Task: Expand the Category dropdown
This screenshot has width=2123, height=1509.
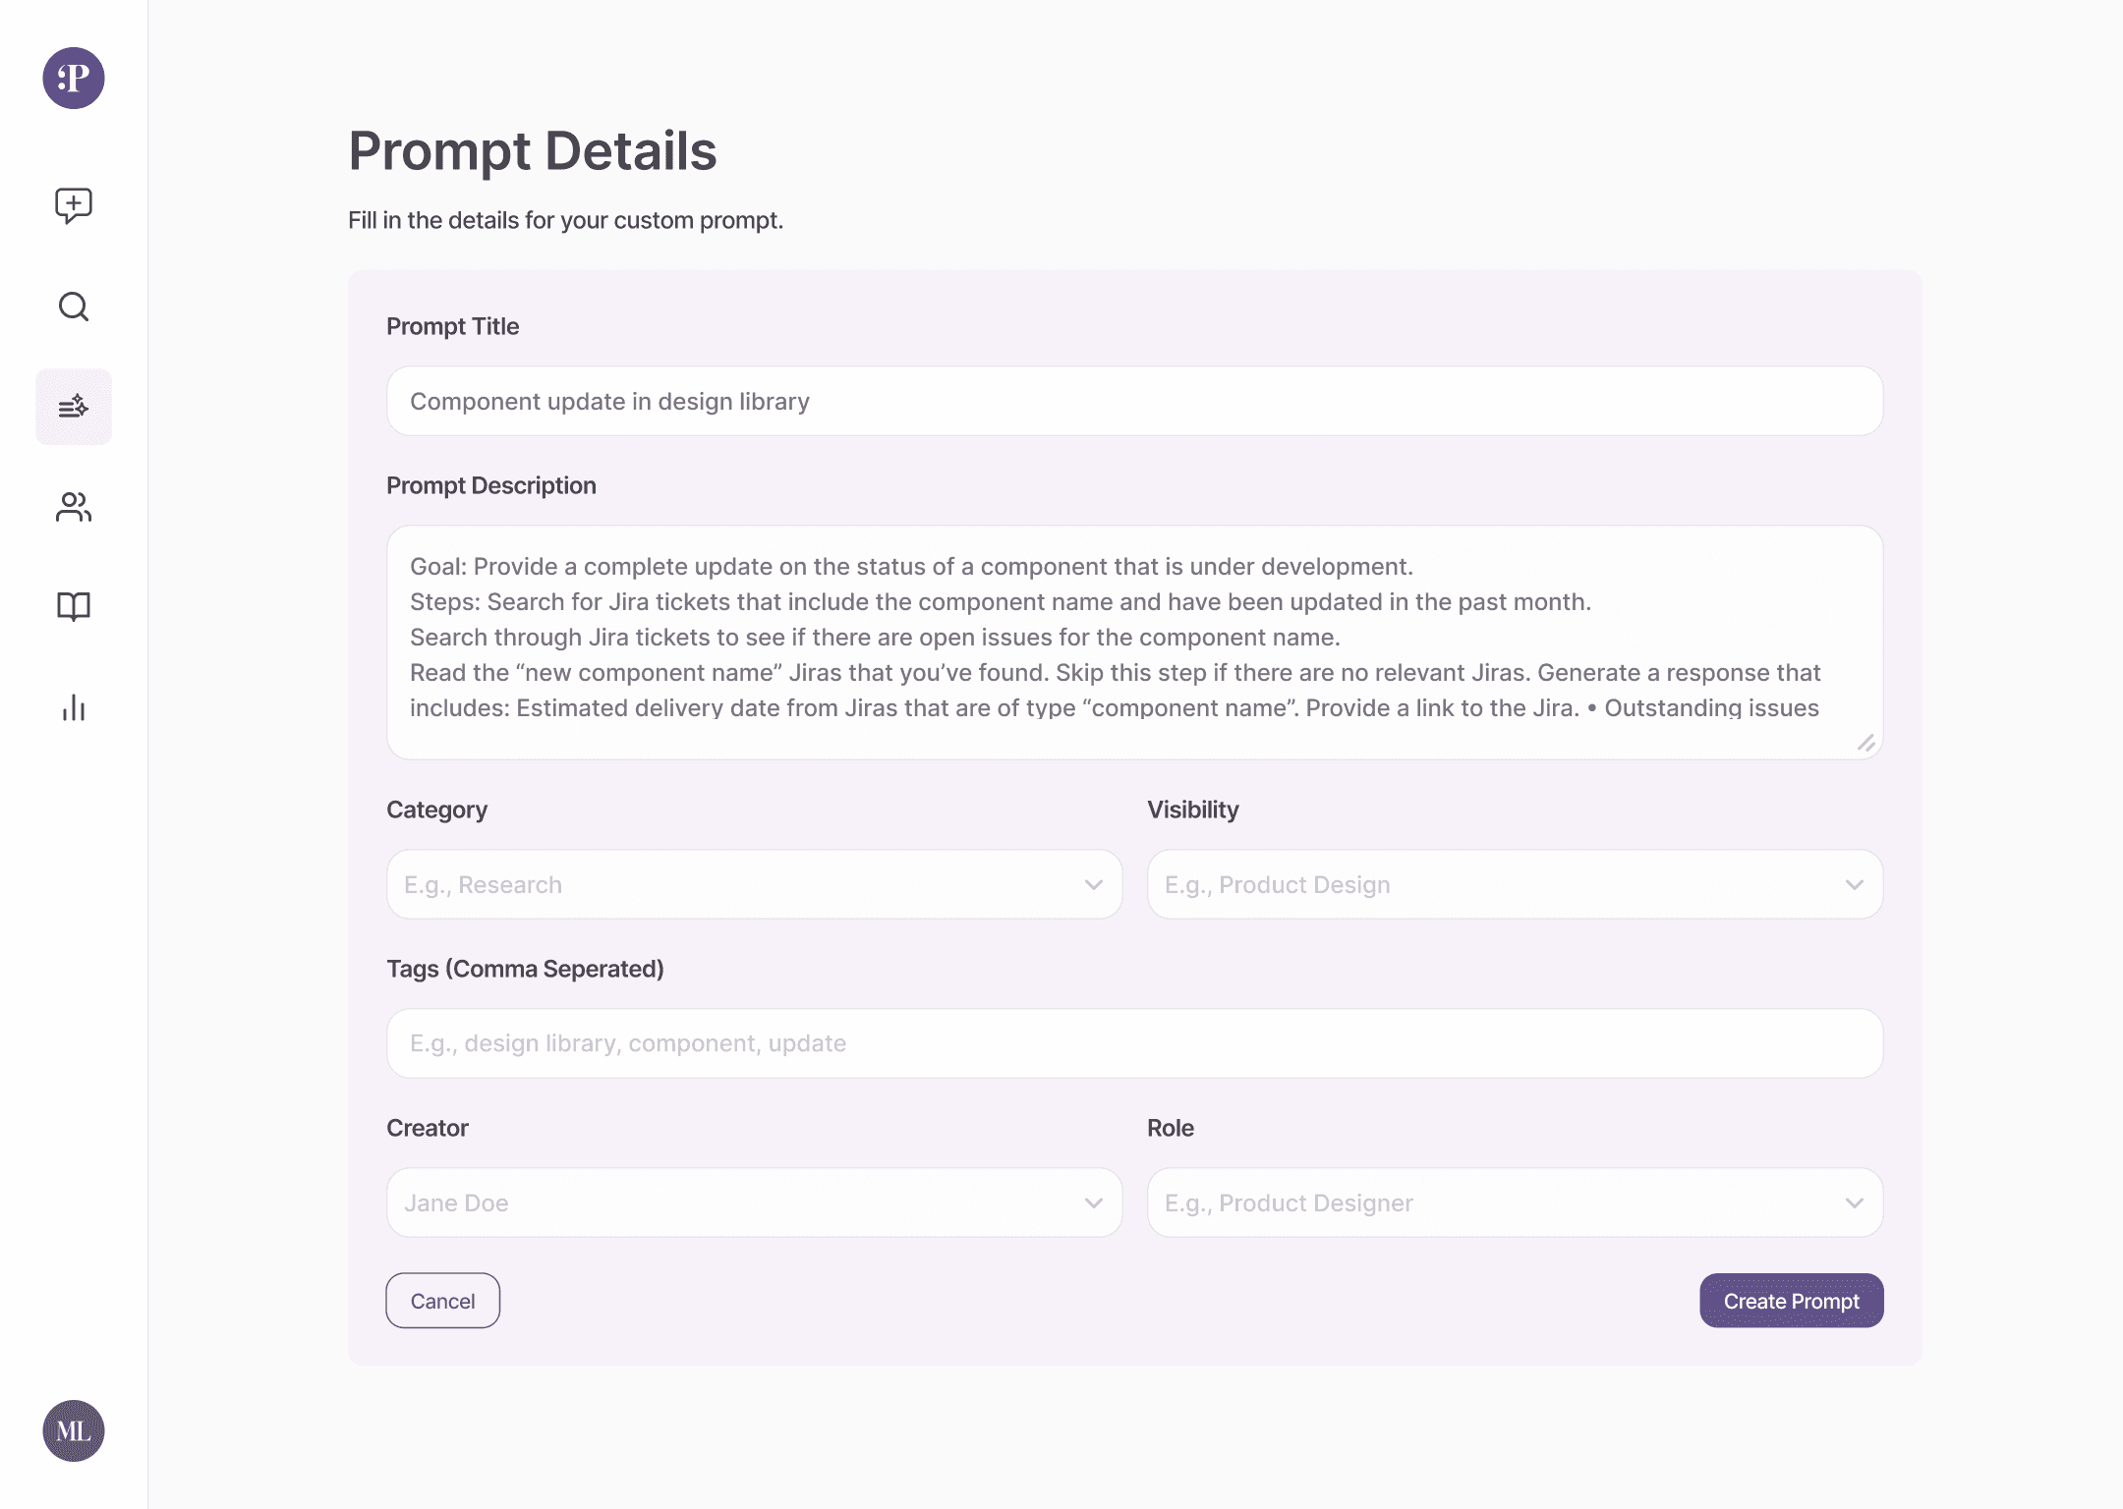Action: [x=753, y=884]
